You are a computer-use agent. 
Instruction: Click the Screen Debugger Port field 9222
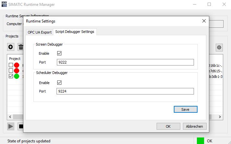(x=125, y=62)
